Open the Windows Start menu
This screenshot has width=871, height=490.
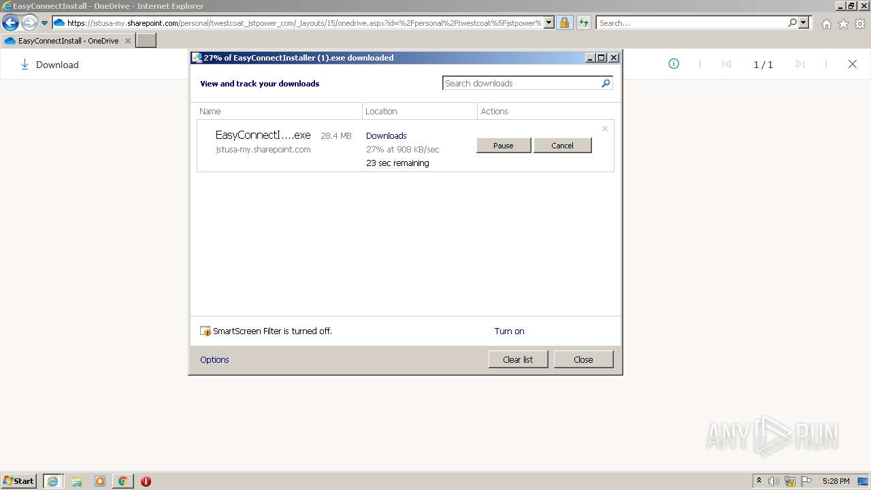click(19, 480)
